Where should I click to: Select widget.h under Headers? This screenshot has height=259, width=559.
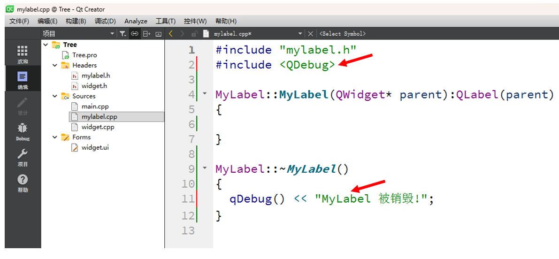(94, 86)
